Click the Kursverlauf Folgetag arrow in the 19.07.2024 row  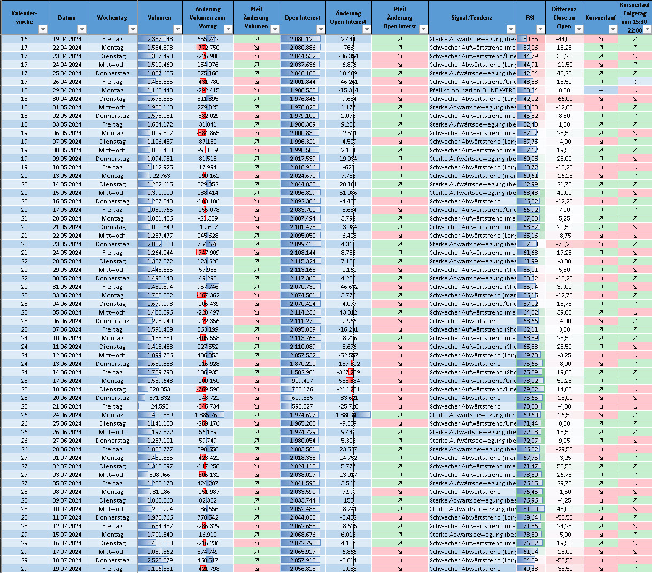(635, 569)
